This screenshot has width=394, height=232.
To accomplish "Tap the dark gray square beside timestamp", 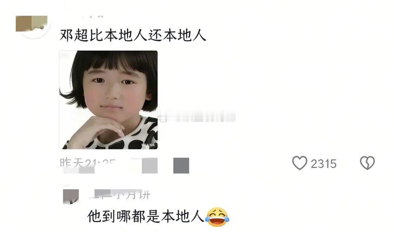I will click(181, 165).
